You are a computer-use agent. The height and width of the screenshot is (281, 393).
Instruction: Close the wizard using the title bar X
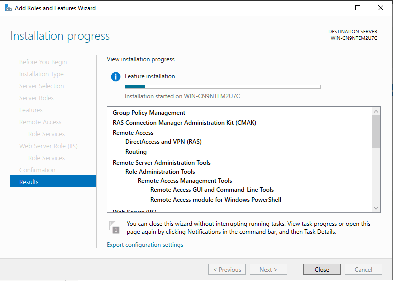pos(381,8)
